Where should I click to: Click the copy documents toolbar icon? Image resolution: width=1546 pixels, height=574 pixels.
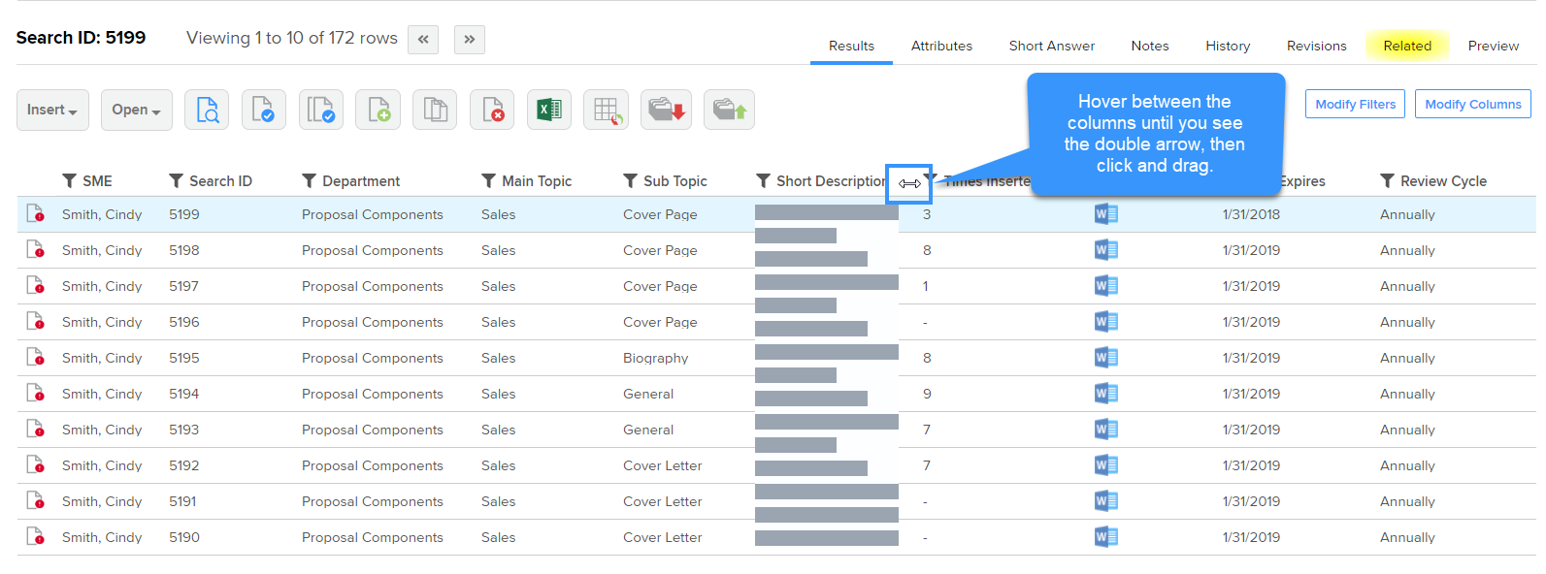pyautogui.click(x=435, y=110)
